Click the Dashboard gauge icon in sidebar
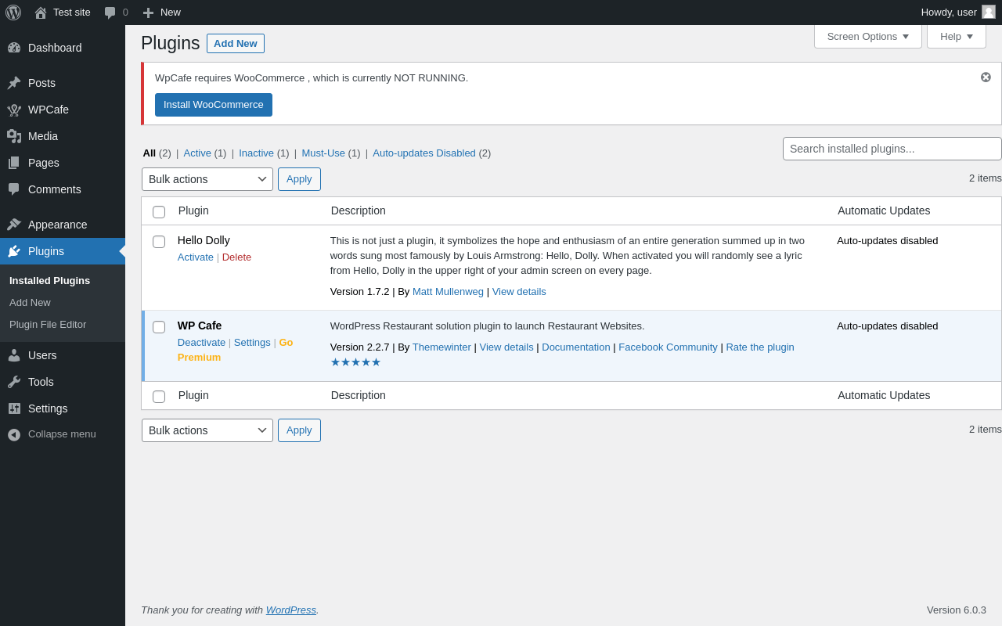This screenshot has width=1002, height=626. pyautogui.click(x=14, y=48)
